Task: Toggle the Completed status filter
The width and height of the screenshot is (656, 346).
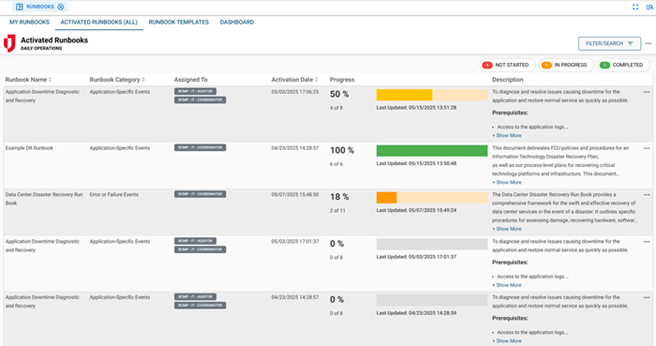Action: (x=623, y=65)
